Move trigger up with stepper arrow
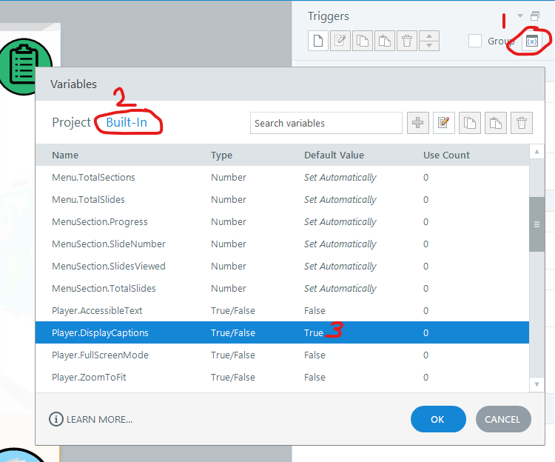 point(429,36)
